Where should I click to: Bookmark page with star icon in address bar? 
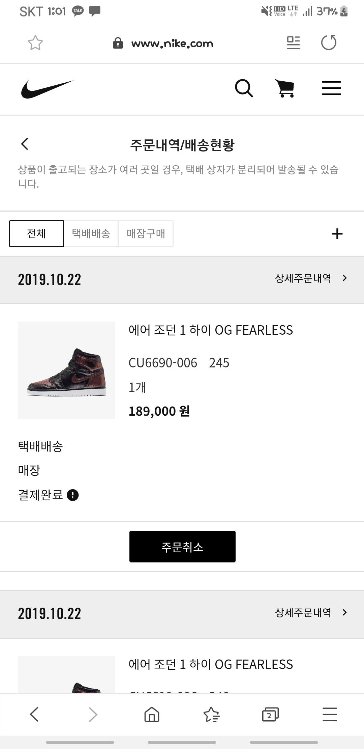(35, 43)
